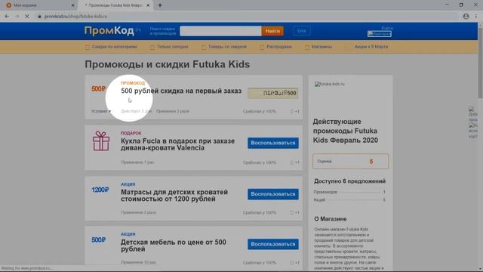Click 'Воспользоваться' for Кукла Fucla offer

click(x=273, y=143)
